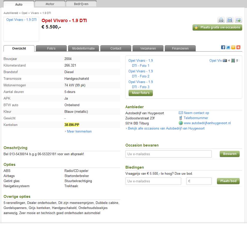Click the Autobedrijf van Huygevoort dealer name

145,113
